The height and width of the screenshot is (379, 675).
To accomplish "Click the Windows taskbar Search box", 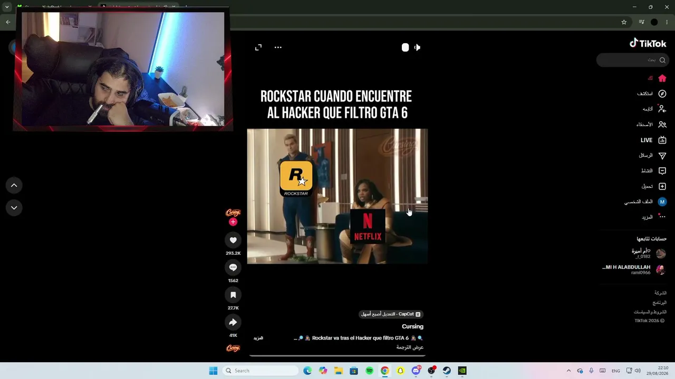I will tap(261, 371).
